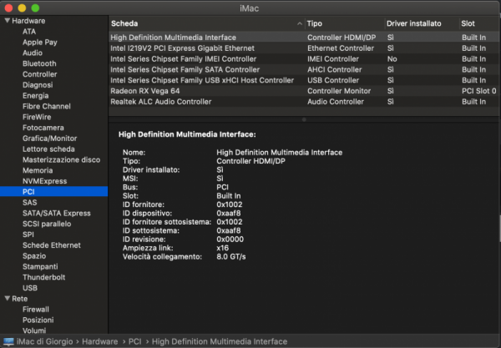Collapse the Hardware section in the sidebar

click(x=7, y=20)
